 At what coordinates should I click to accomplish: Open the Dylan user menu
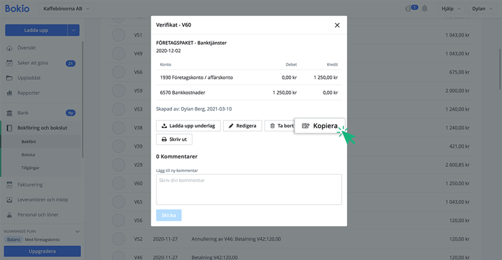482,9
